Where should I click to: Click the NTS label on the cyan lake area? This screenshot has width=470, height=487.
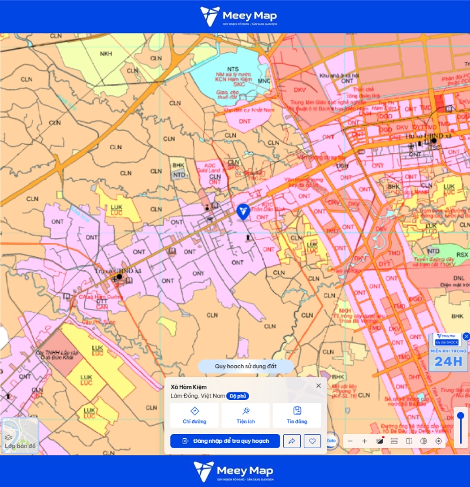(233, 69)
